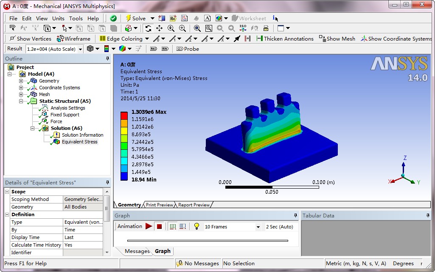Click the 2 Sec (Auto) duration field
This screenshot has width=435, height=272.
[x=280, y=227]
